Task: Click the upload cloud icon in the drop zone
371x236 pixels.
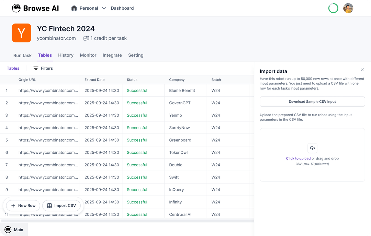Action: [312, 148]
